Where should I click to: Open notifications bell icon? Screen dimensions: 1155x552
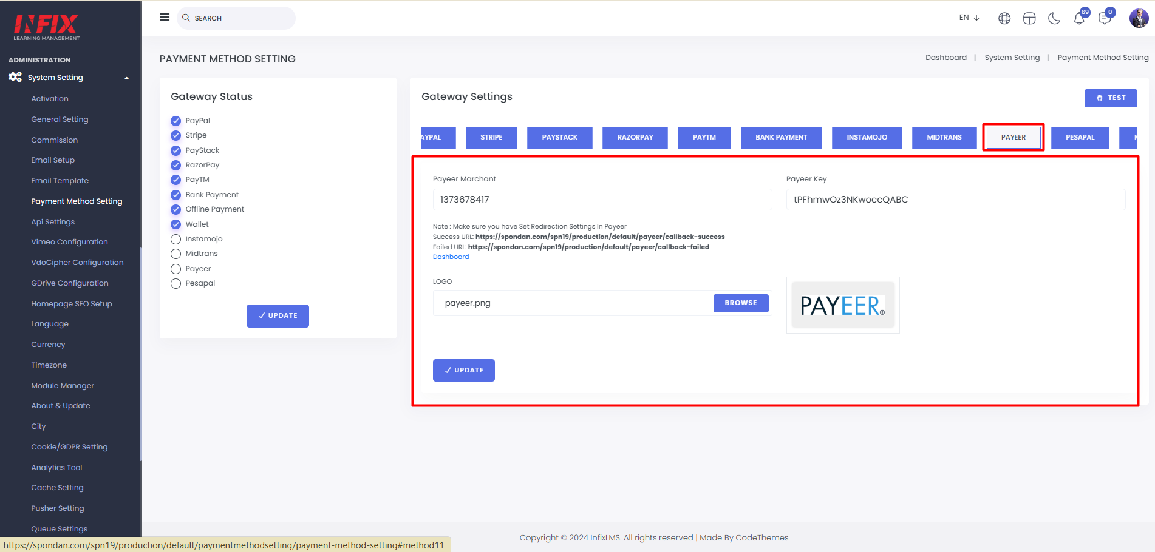tap(1079, 18)
